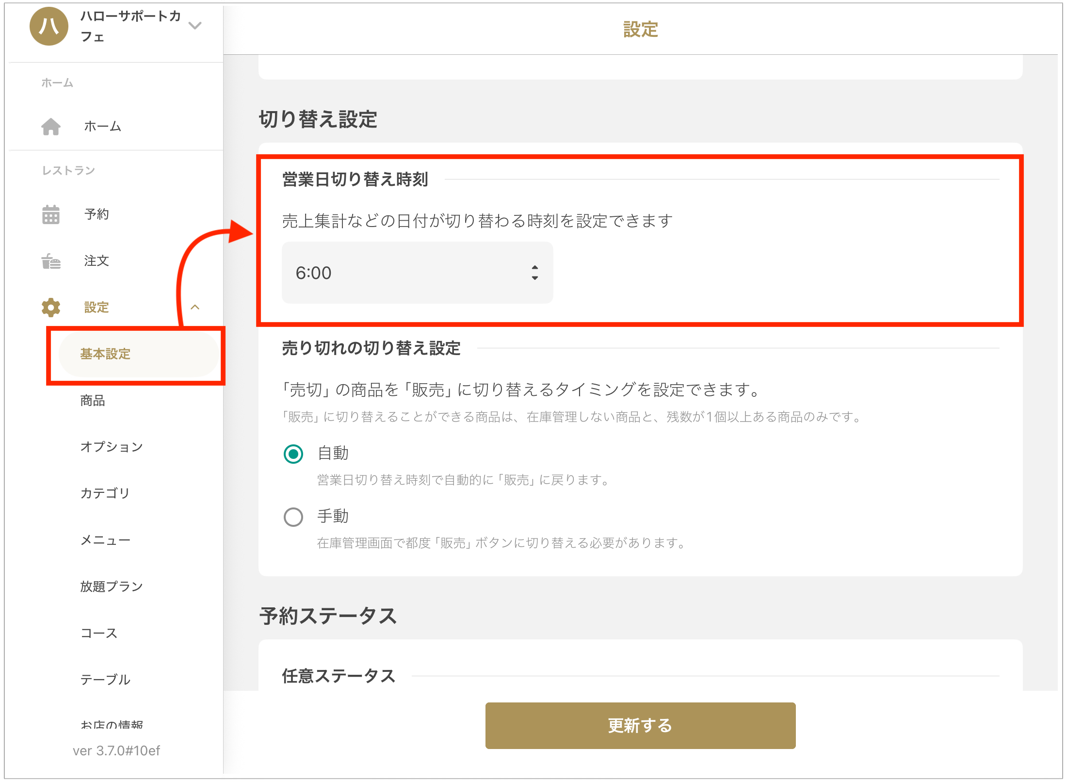Image resolution: width=1066 pixels, height=782 pixels.
Task: Click the home house icon in sidebar
Action: click(51, 127)
